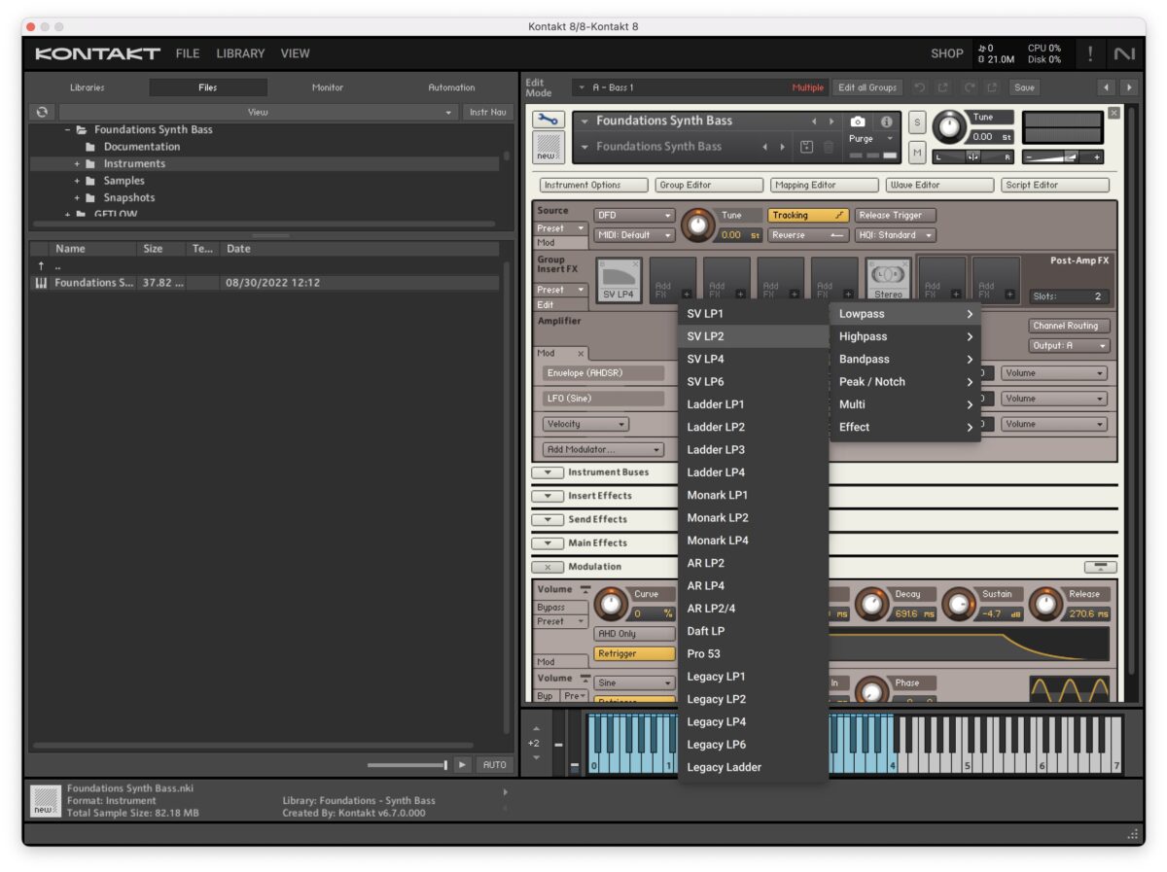This screenshot has width=1167, height=872.
Task: Open the MIDI: Default dropdown
Action: (x=634, y=235)
